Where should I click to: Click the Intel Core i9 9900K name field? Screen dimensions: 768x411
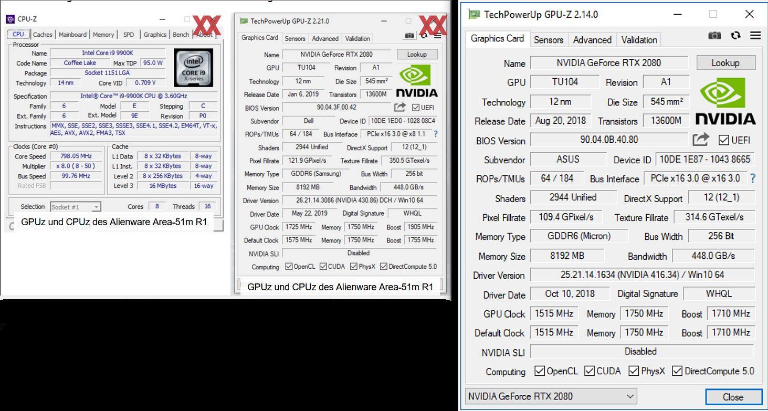coord(108,53)
